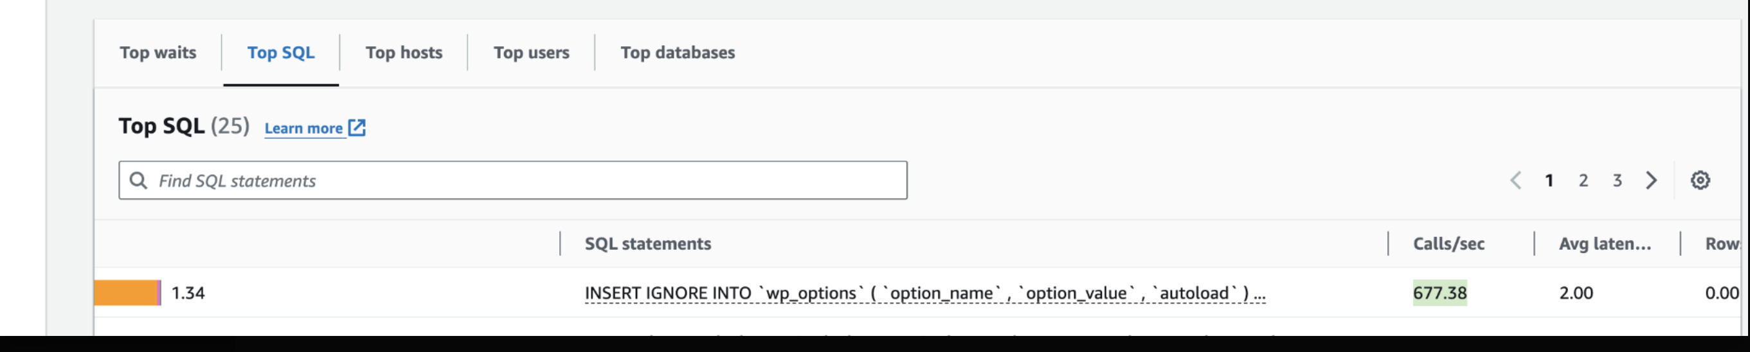Jump to page 2 of results
This screenshot has height=352, width=1750.
1583,180
